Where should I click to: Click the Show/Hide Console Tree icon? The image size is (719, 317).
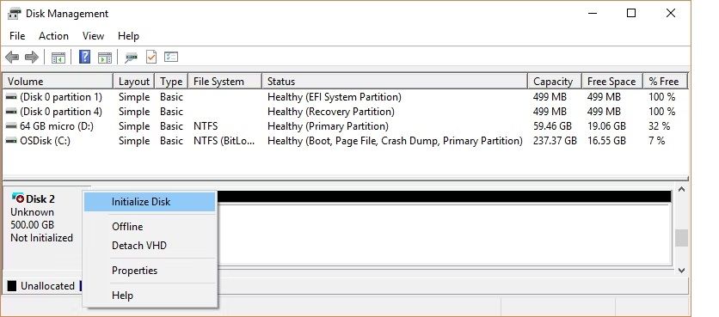[x=58, y=58]
